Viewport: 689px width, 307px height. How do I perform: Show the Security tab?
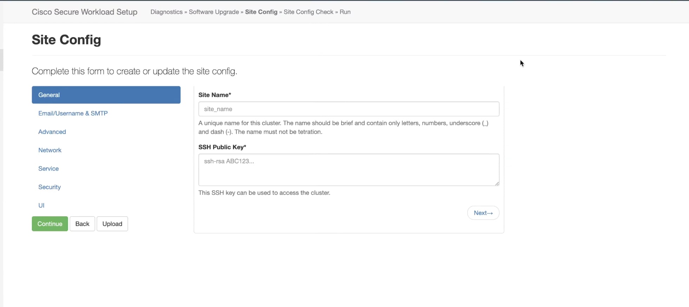click(x=50, y=187)
